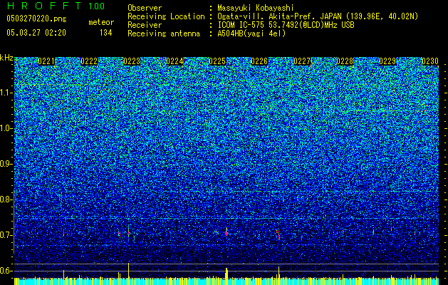The width and height of the screenshot is (448, 285).
Task: Click the 0229 time marker
Action: tap(387, 61)
